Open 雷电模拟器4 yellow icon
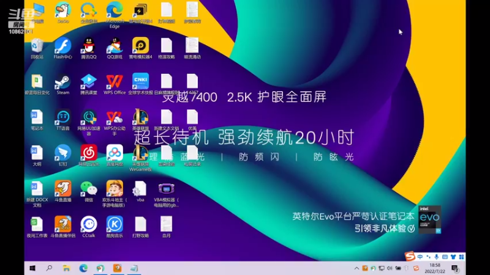This screenshot has height=275, width=490. pyautogui.click(x=140, y=48)
